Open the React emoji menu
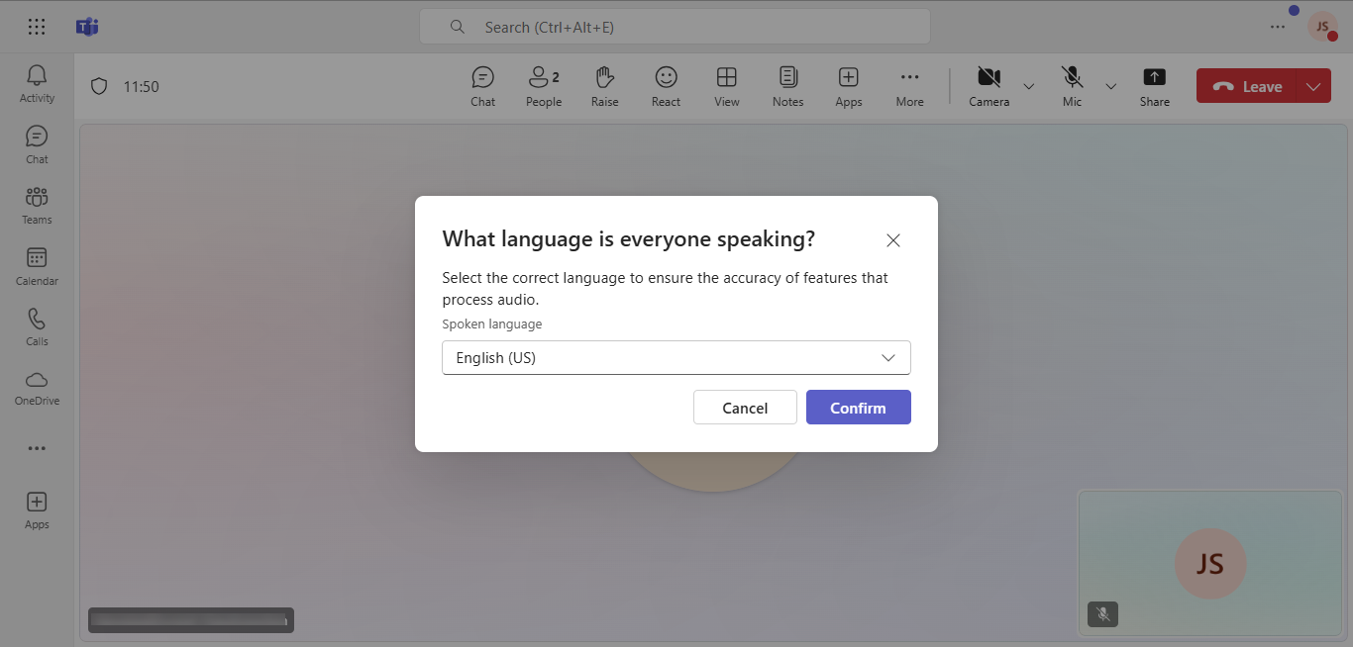The width and height of the screenshot is (1353, 647). click(x=666, y=86)
